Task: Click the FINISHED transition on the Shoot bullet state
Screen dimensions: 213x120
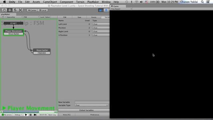Action: coord(42,53)
